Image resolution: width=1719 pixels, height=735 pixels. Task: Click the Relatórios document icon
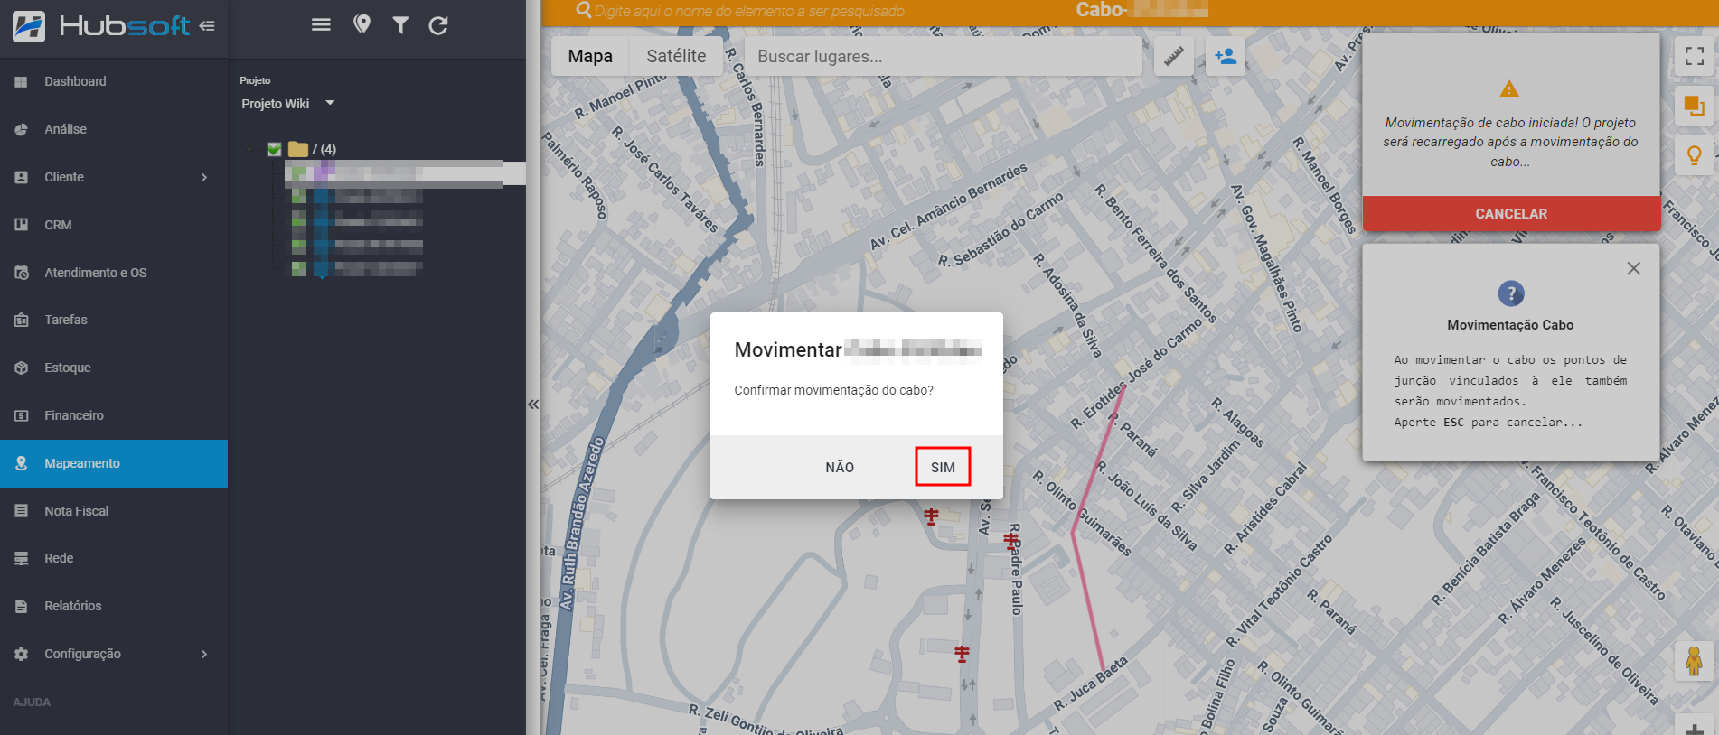pyautogui.click(x=22, y=606)
